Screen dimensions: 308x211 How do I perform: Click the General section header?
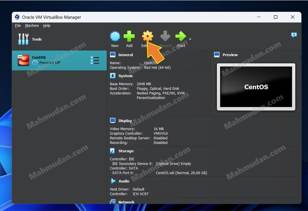tap(125, 55)
